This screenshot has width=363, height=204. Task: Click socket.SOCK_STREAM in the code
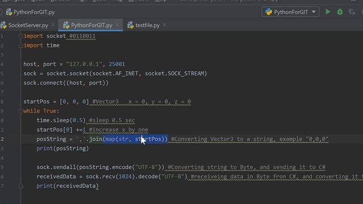[x=175, y=73]
